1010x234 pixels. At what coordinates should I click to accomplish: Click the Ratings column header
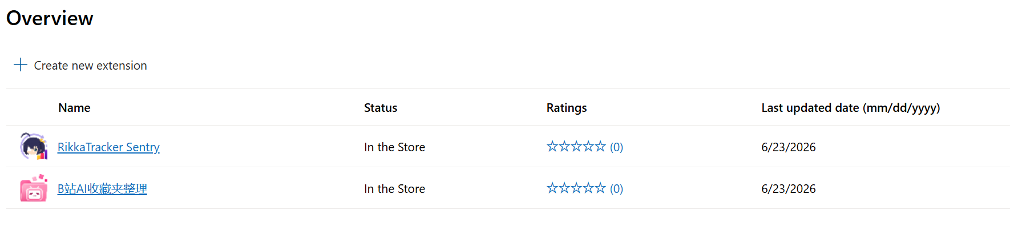567,108
